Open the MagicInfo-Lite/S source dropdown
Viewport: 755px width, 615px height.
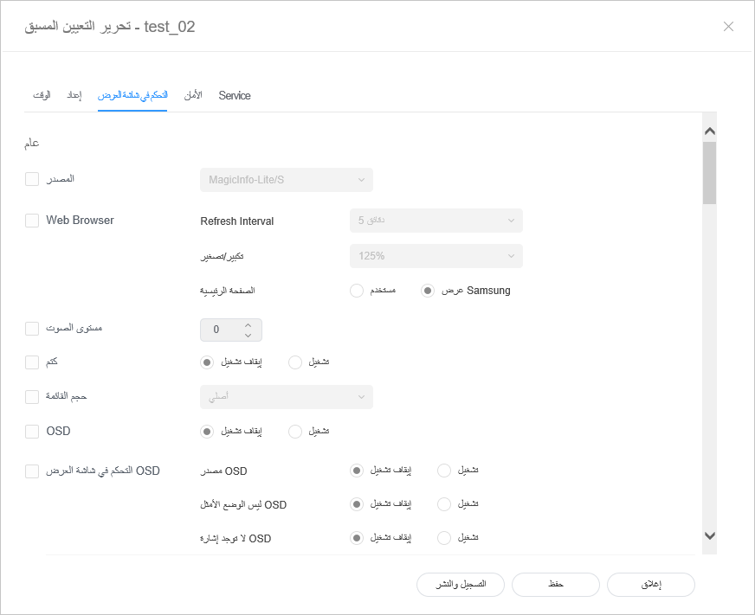287,180
